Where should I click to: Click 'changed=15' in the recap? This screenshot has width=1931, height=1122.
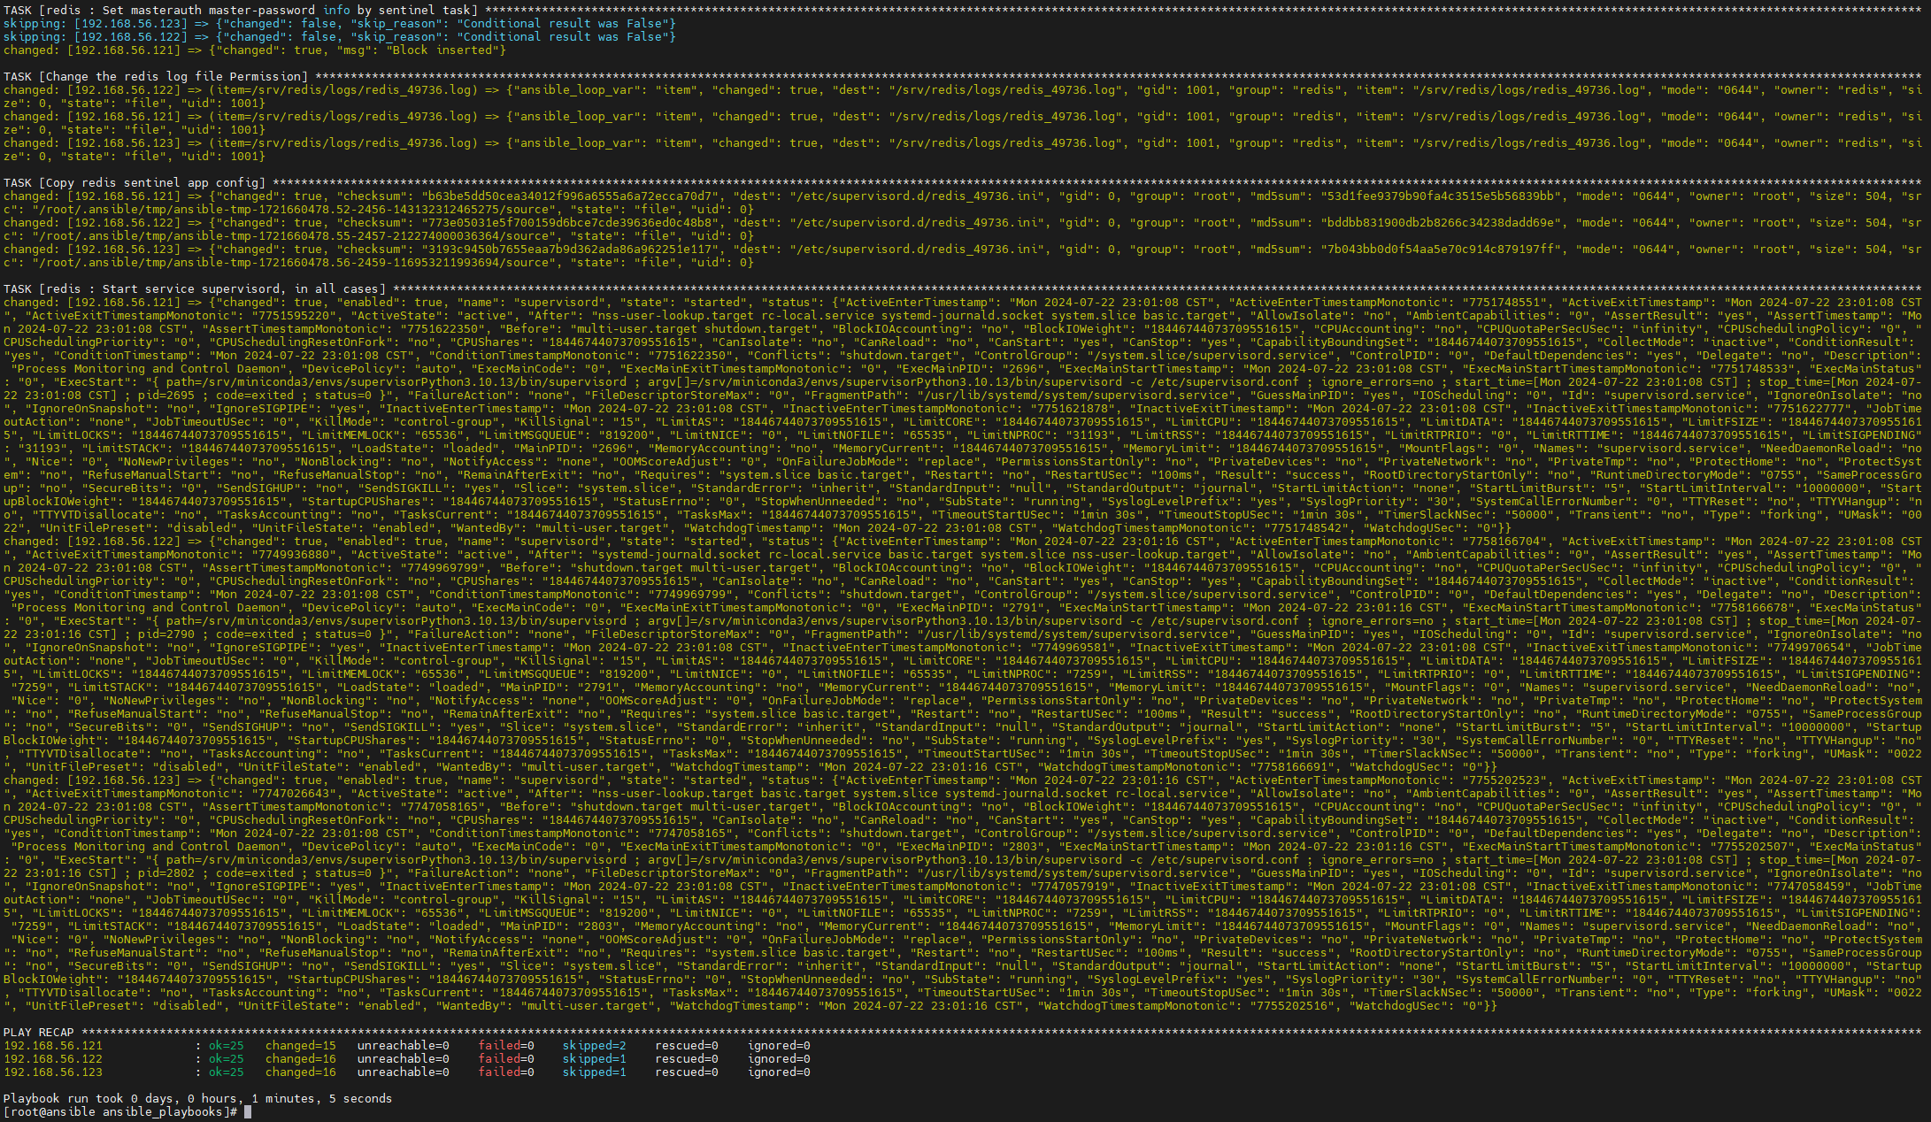tap(301, 1046)
